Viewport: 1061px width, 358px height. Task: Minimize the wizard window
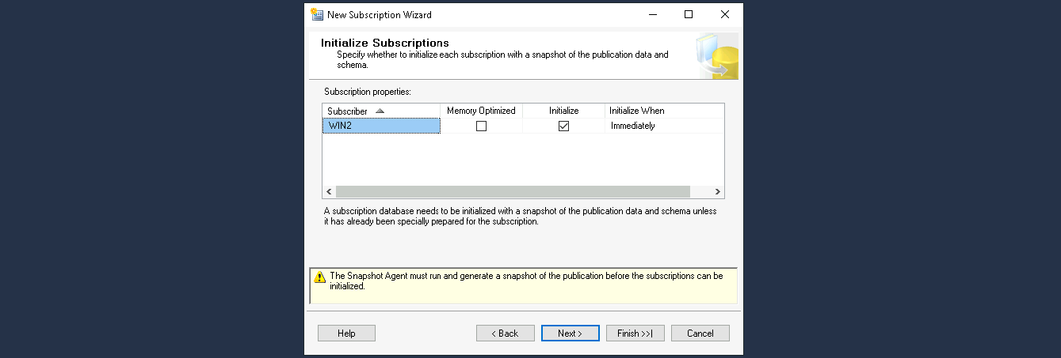652,15
